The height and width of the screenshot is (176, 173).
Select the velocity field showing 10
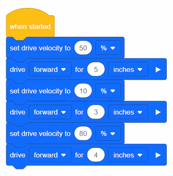pos(83,90)
